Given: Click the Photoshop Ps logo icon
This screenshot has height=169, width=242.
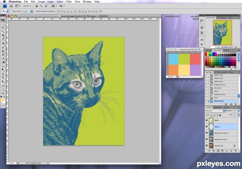Looking at the screenshot, I should (x=5, y=6).
